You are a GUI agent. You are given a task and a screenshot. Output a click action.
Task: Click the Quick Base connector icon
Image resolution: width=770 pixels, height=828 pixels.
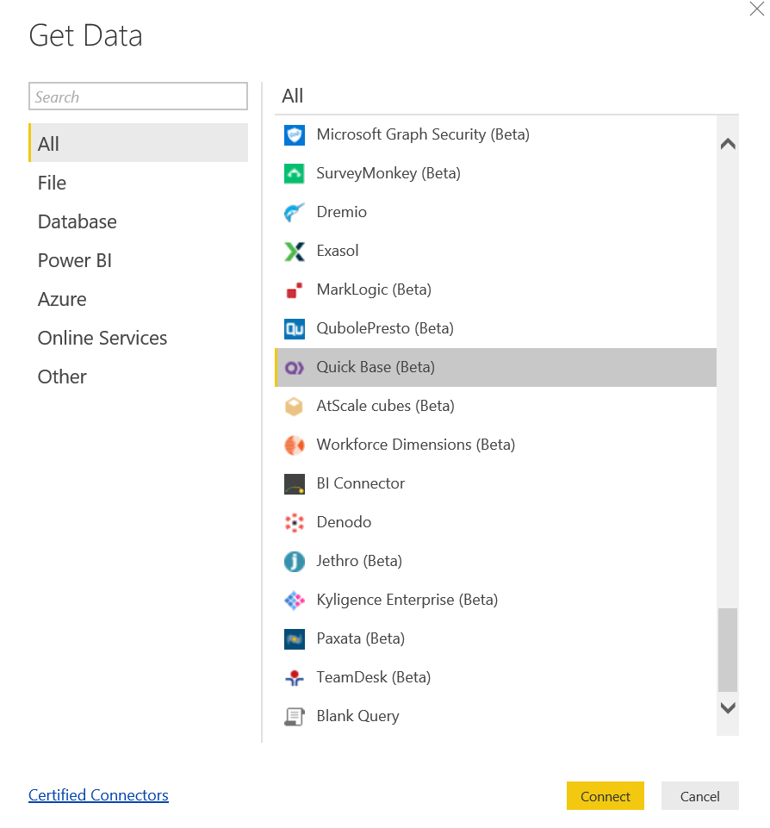click(x=294, y=367)
